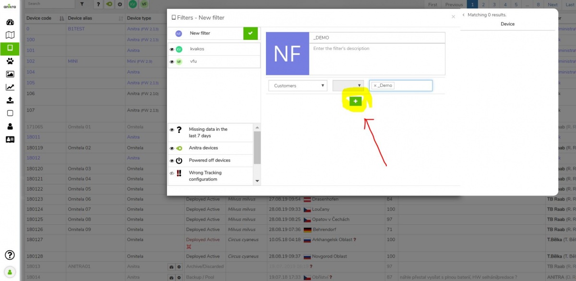The width and height of the screenshot is (576, 281).
Task: Open the paw animals section in sidebar
Action: [x=10, y=61]
